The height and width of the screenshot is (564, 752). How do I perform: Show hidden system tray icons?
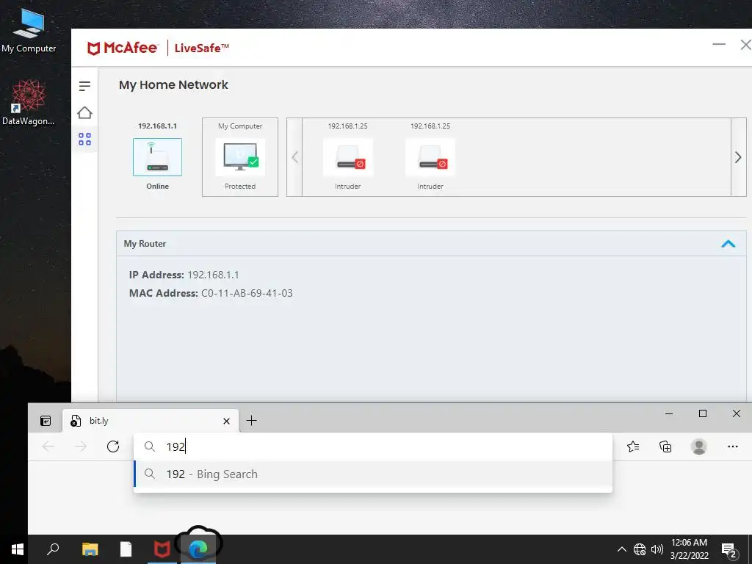click(621, 549)
